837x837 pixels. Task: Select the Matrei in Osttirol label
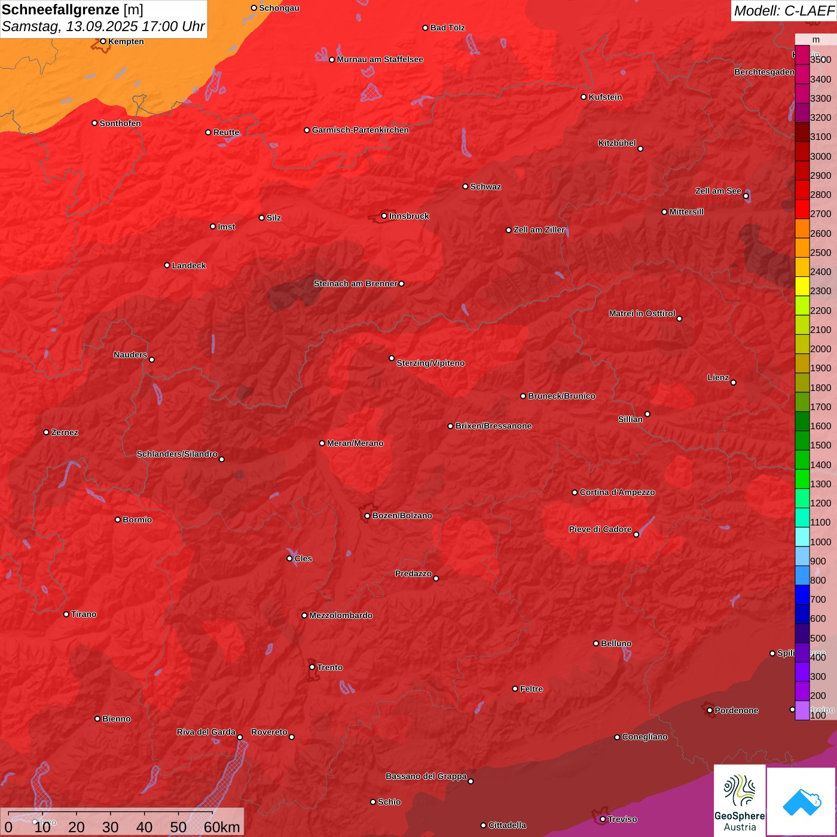[x=642, y=313]
